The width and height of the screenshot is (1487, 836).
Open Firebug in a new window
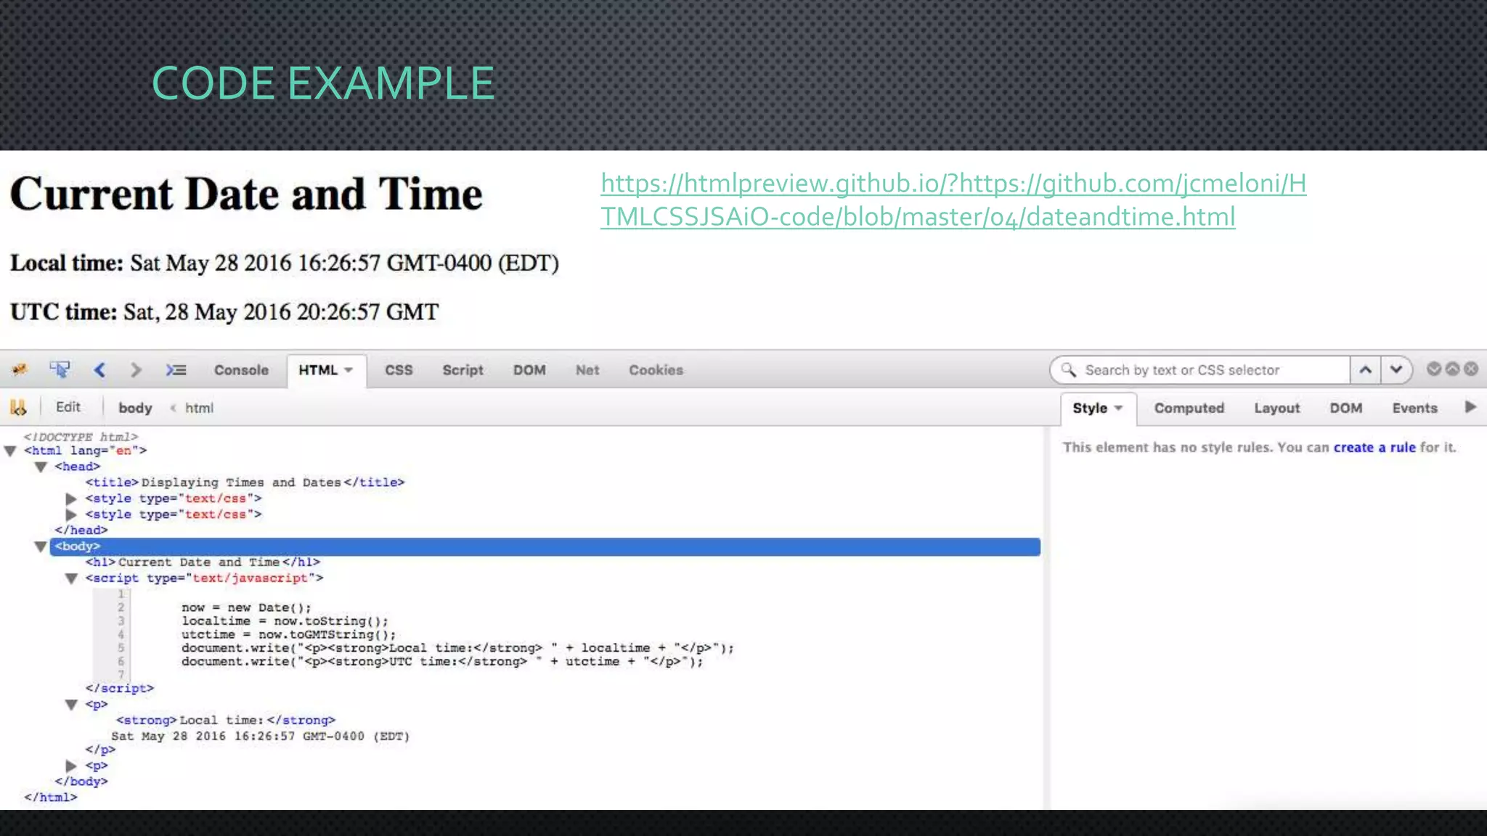tap(1452, 369)
